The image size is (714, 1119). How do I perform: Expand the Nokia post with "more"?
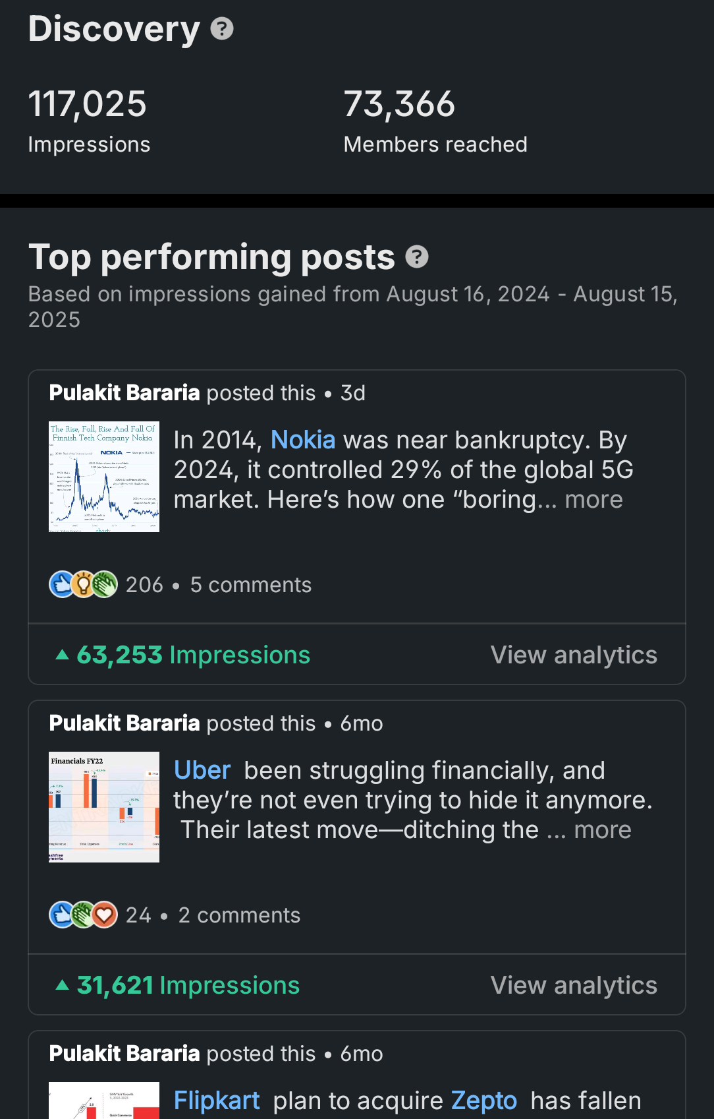[593, 500]
